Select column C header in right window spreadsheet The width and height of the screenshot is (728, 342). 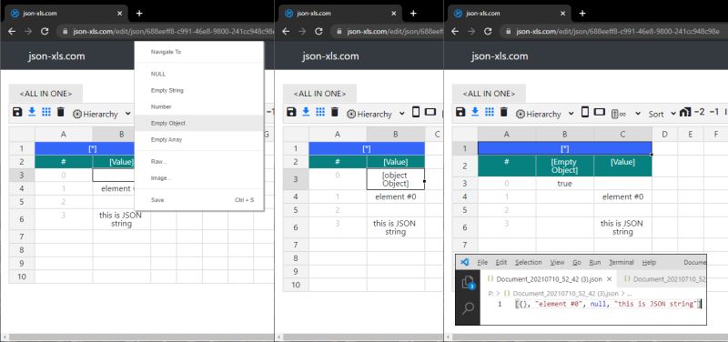[x=622, y=134]
